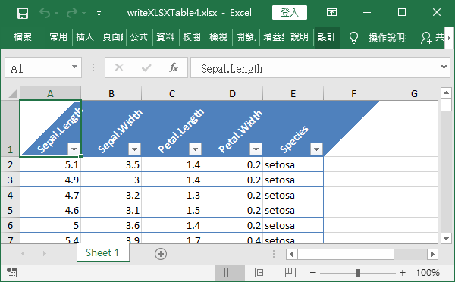Switch to Normal view icon
Image resolution: width=455 pixels, height=282 pixels.
tap(229, 273)
